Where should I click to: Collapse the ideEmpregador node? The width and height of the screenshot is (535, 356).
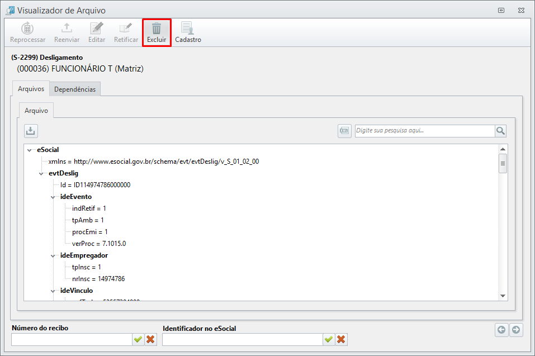pyautogui.click(x=53, y=256)
